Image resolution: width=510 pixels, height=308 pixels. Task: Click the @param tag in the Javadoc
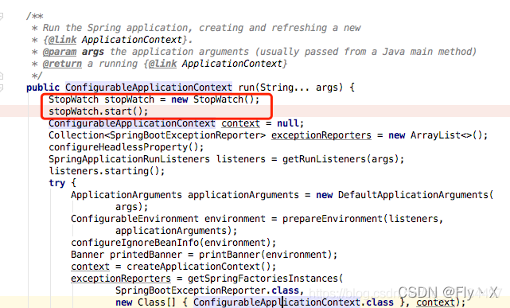pyautogui.click(x=60, y=52)
